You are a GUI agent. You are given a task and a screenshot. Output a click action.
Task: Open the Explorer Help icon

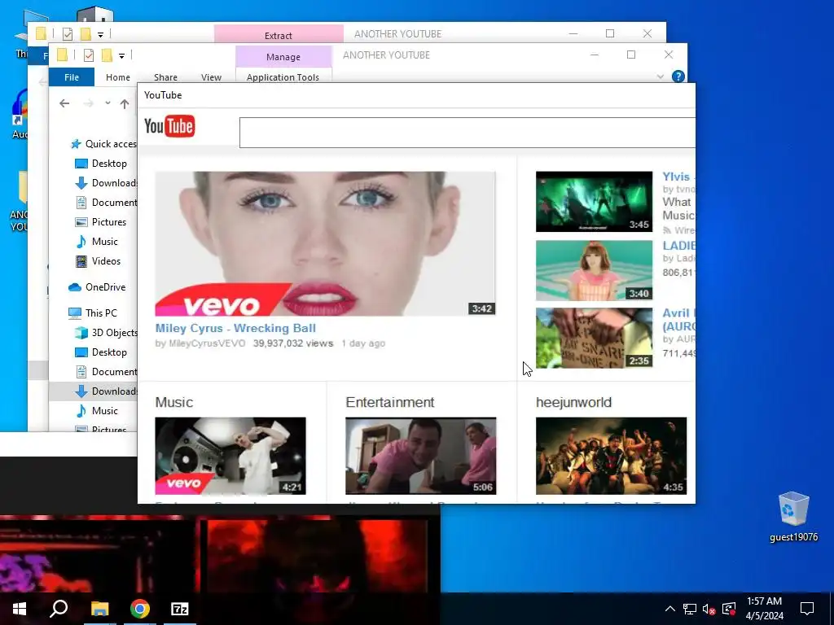click(678, 76)
